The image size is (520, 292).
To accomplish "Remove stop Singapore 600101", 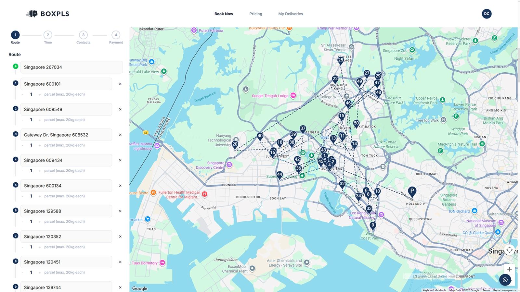I will [120, 84].
